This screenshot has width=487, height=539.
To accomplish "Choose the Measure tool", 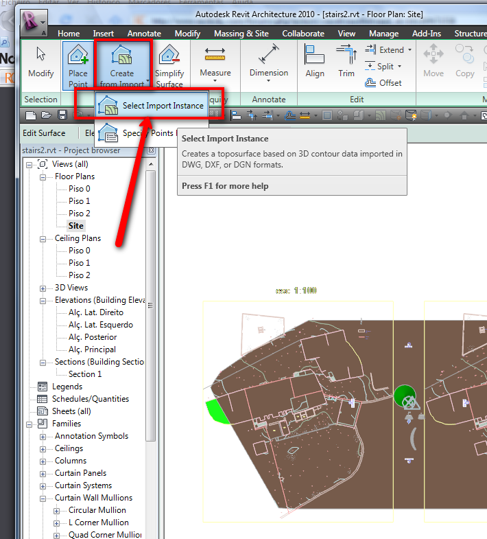I will [x=215, y=63].
